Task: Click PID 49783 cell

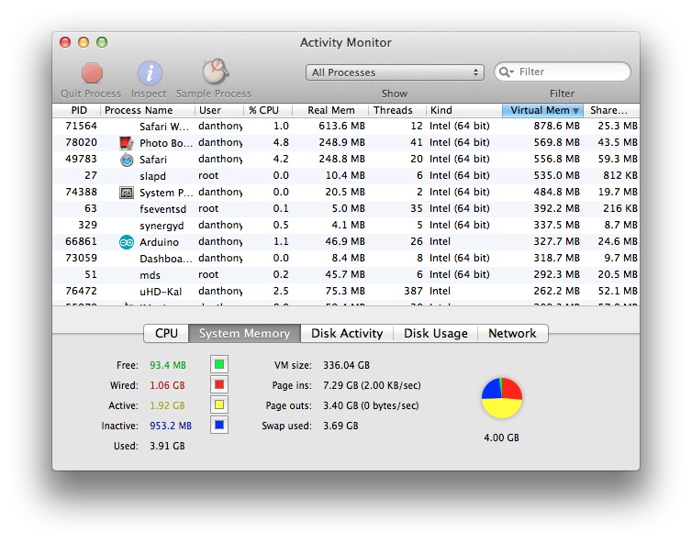Action: tap(81, 159)
